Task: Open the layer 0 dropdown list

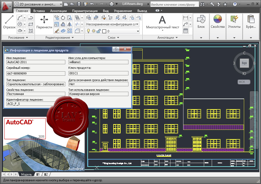Action: pyautogui.click(x=138, y=31)
